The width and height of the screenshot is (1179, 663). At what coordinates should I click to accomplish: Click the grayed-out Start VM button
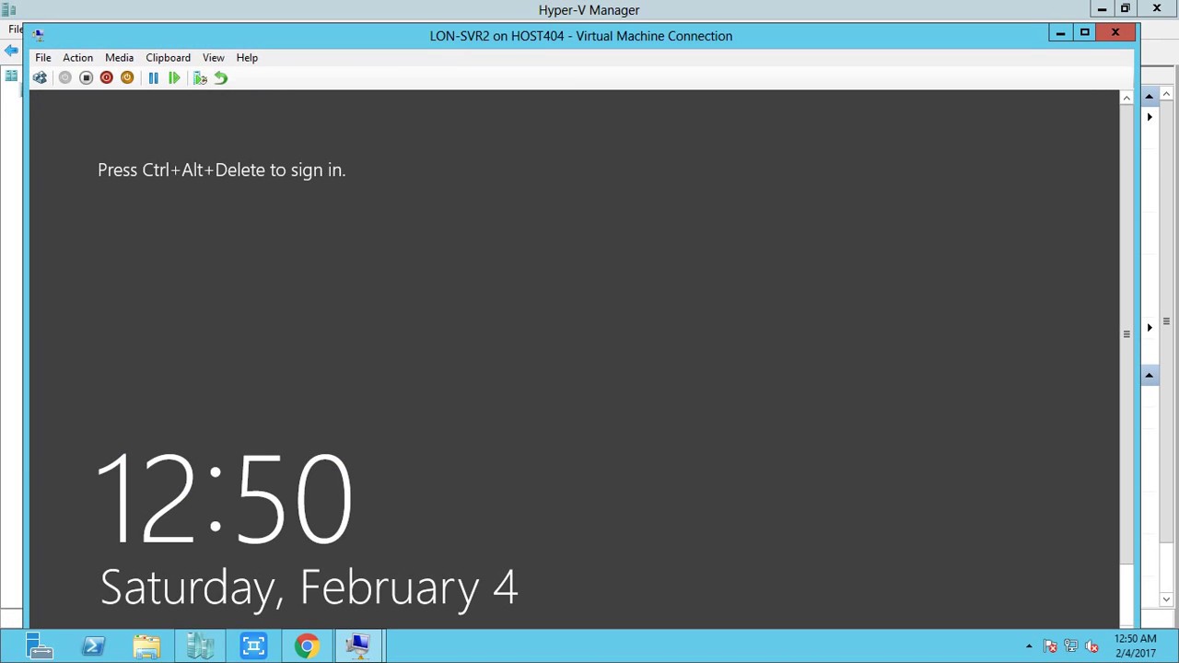click(x=64, y=78)
